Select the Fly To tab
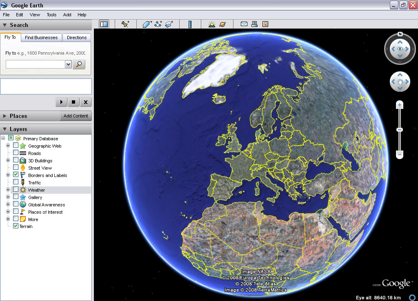The image size is (418, 301). click(10, 37)
